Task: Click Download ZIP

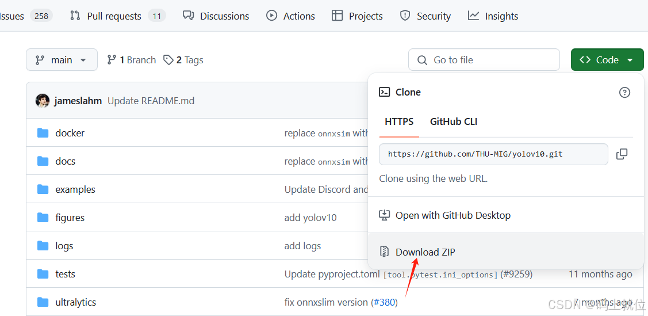Action: pyautogui.click(x=506, y=252)
